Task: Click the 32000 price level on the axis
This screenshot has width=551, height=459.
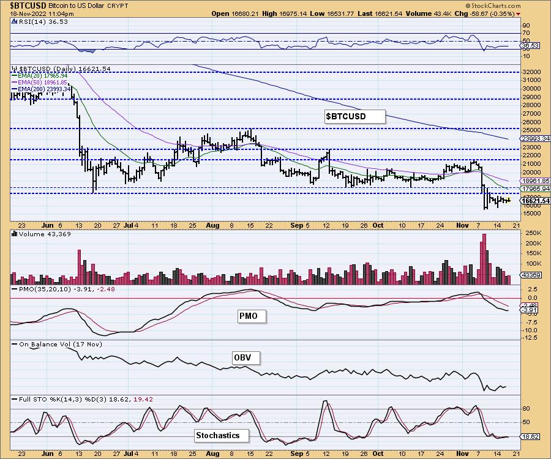Action: (531, 72)
